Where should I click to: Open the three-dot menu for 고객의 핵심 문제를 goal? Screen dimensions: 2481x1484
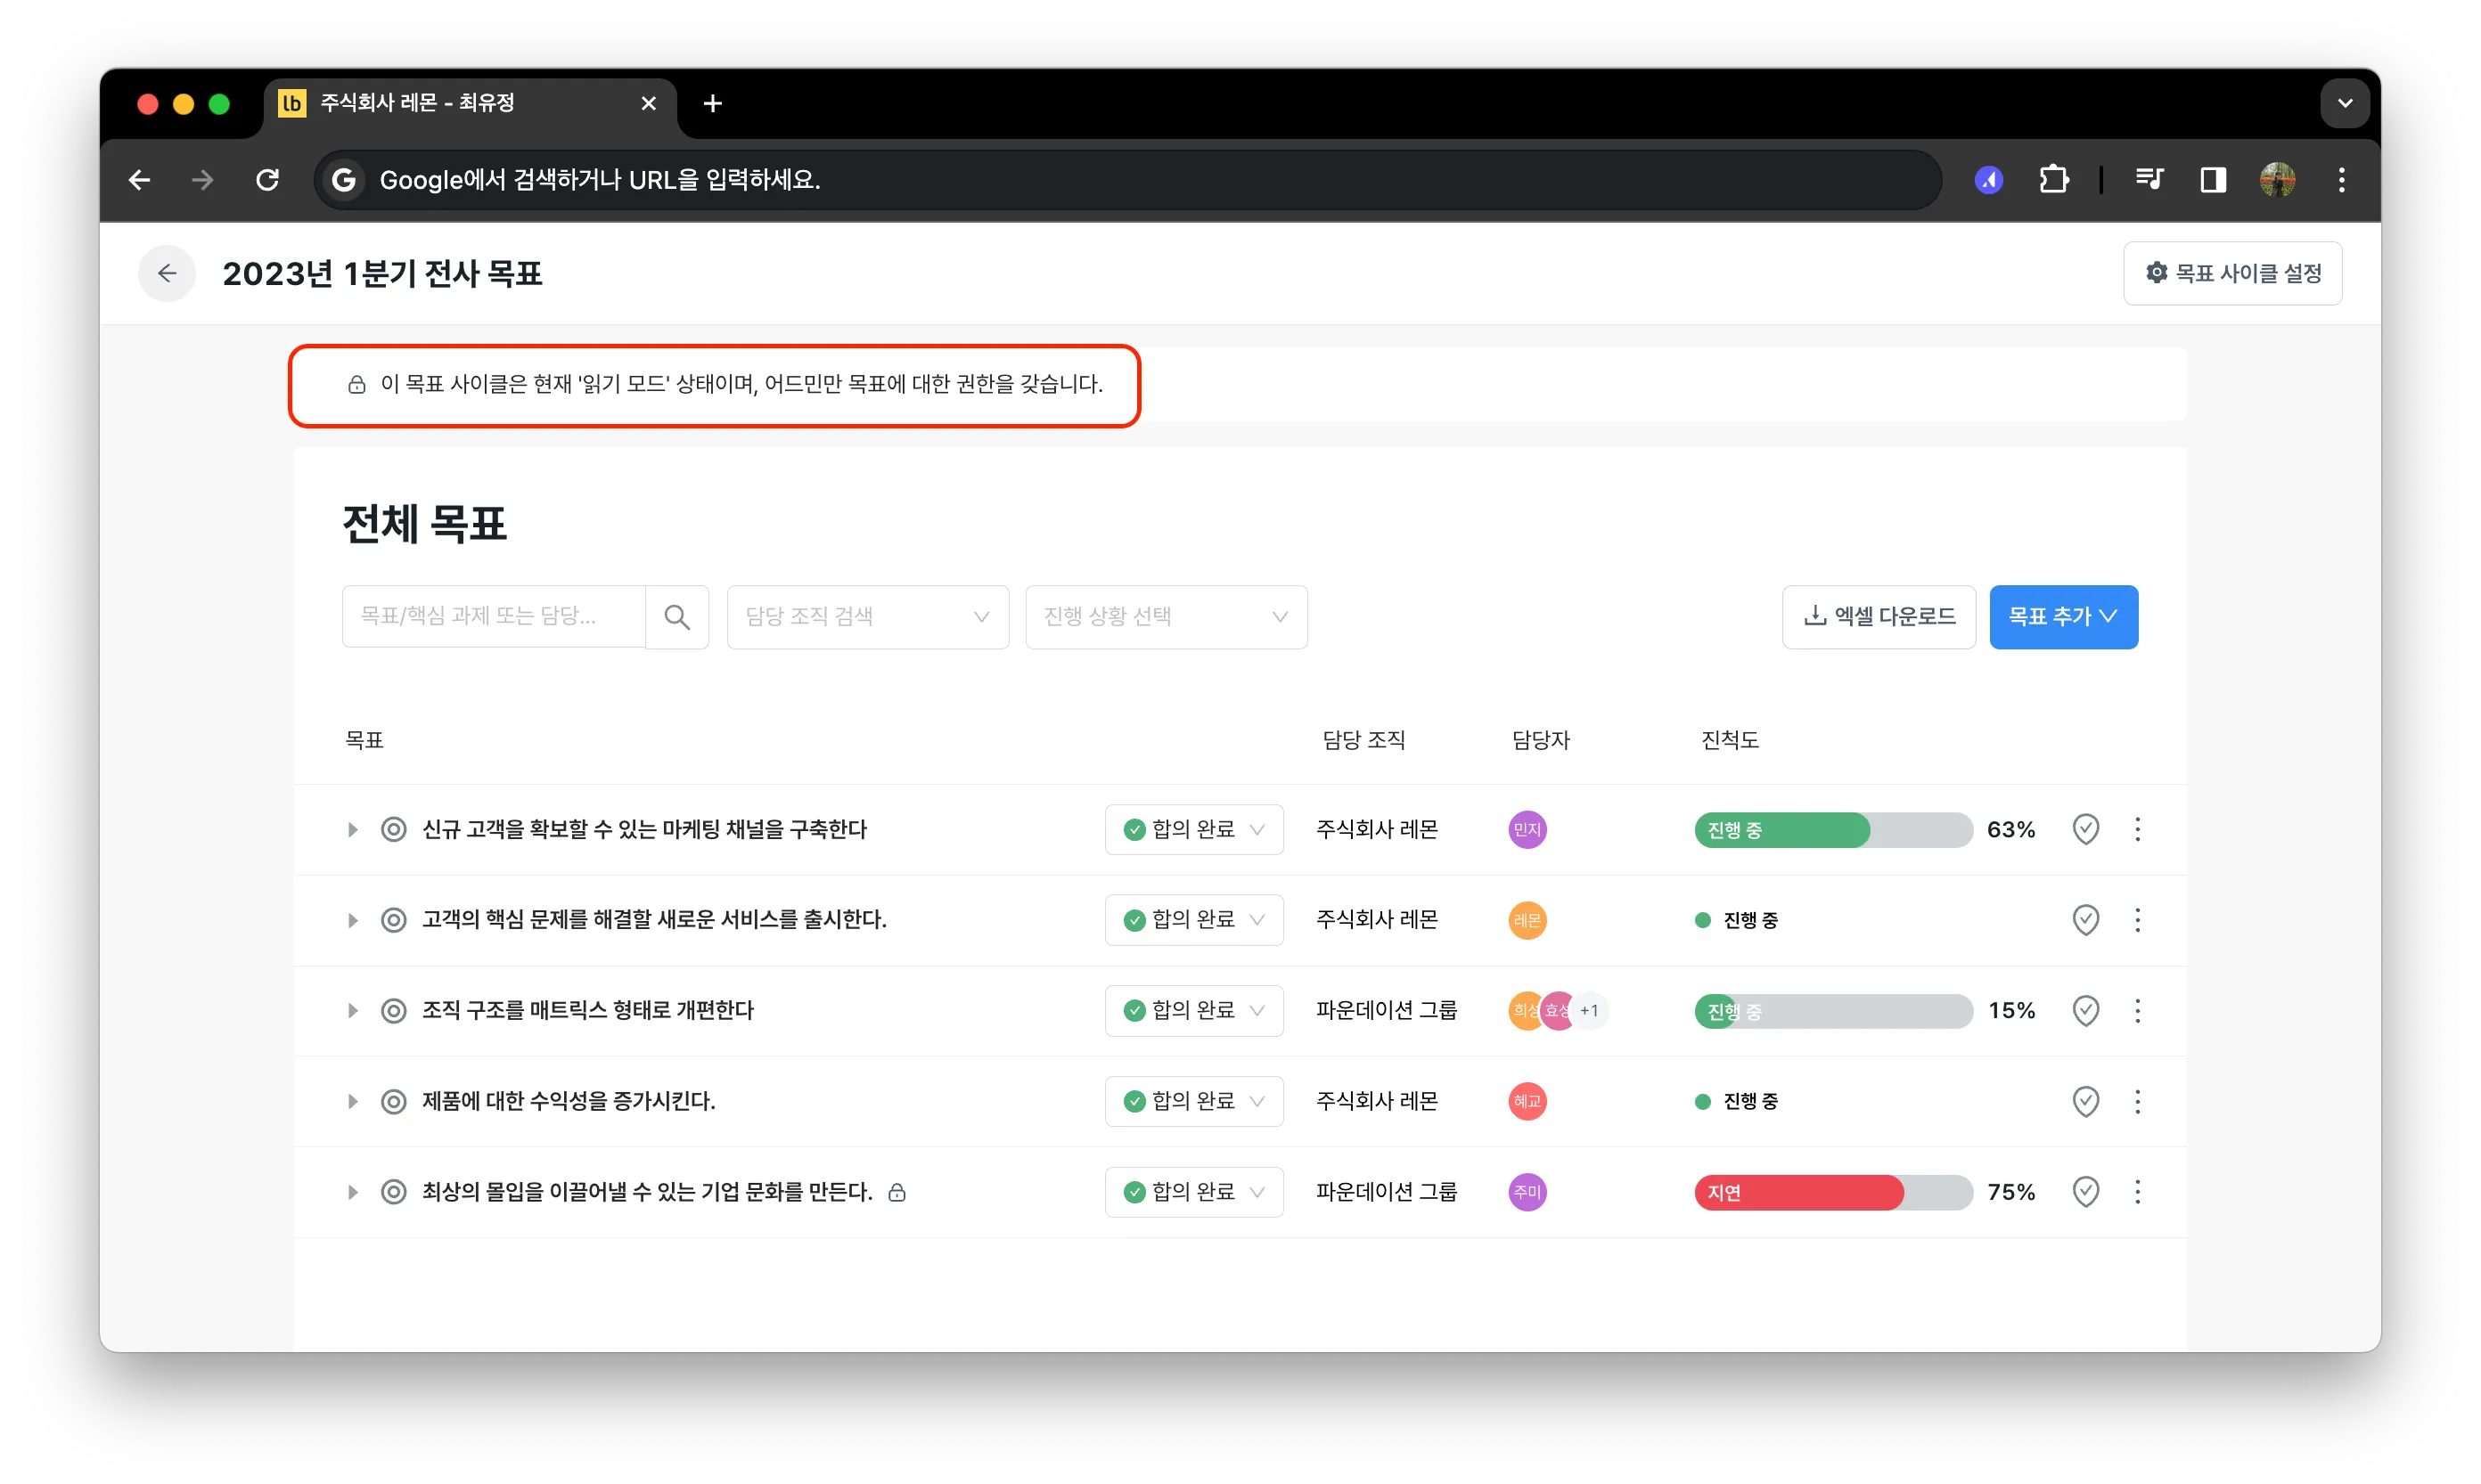coord(2138,920)
